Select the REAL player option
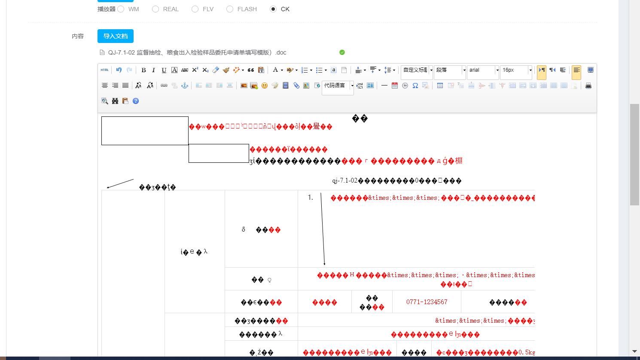This screenshot has height=360, width=640. tap(155, 9)
